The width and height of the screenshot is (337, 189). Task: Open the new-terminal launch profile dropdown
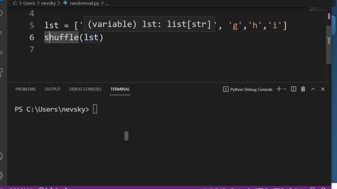pyautogui.click(x=285, y=89)
